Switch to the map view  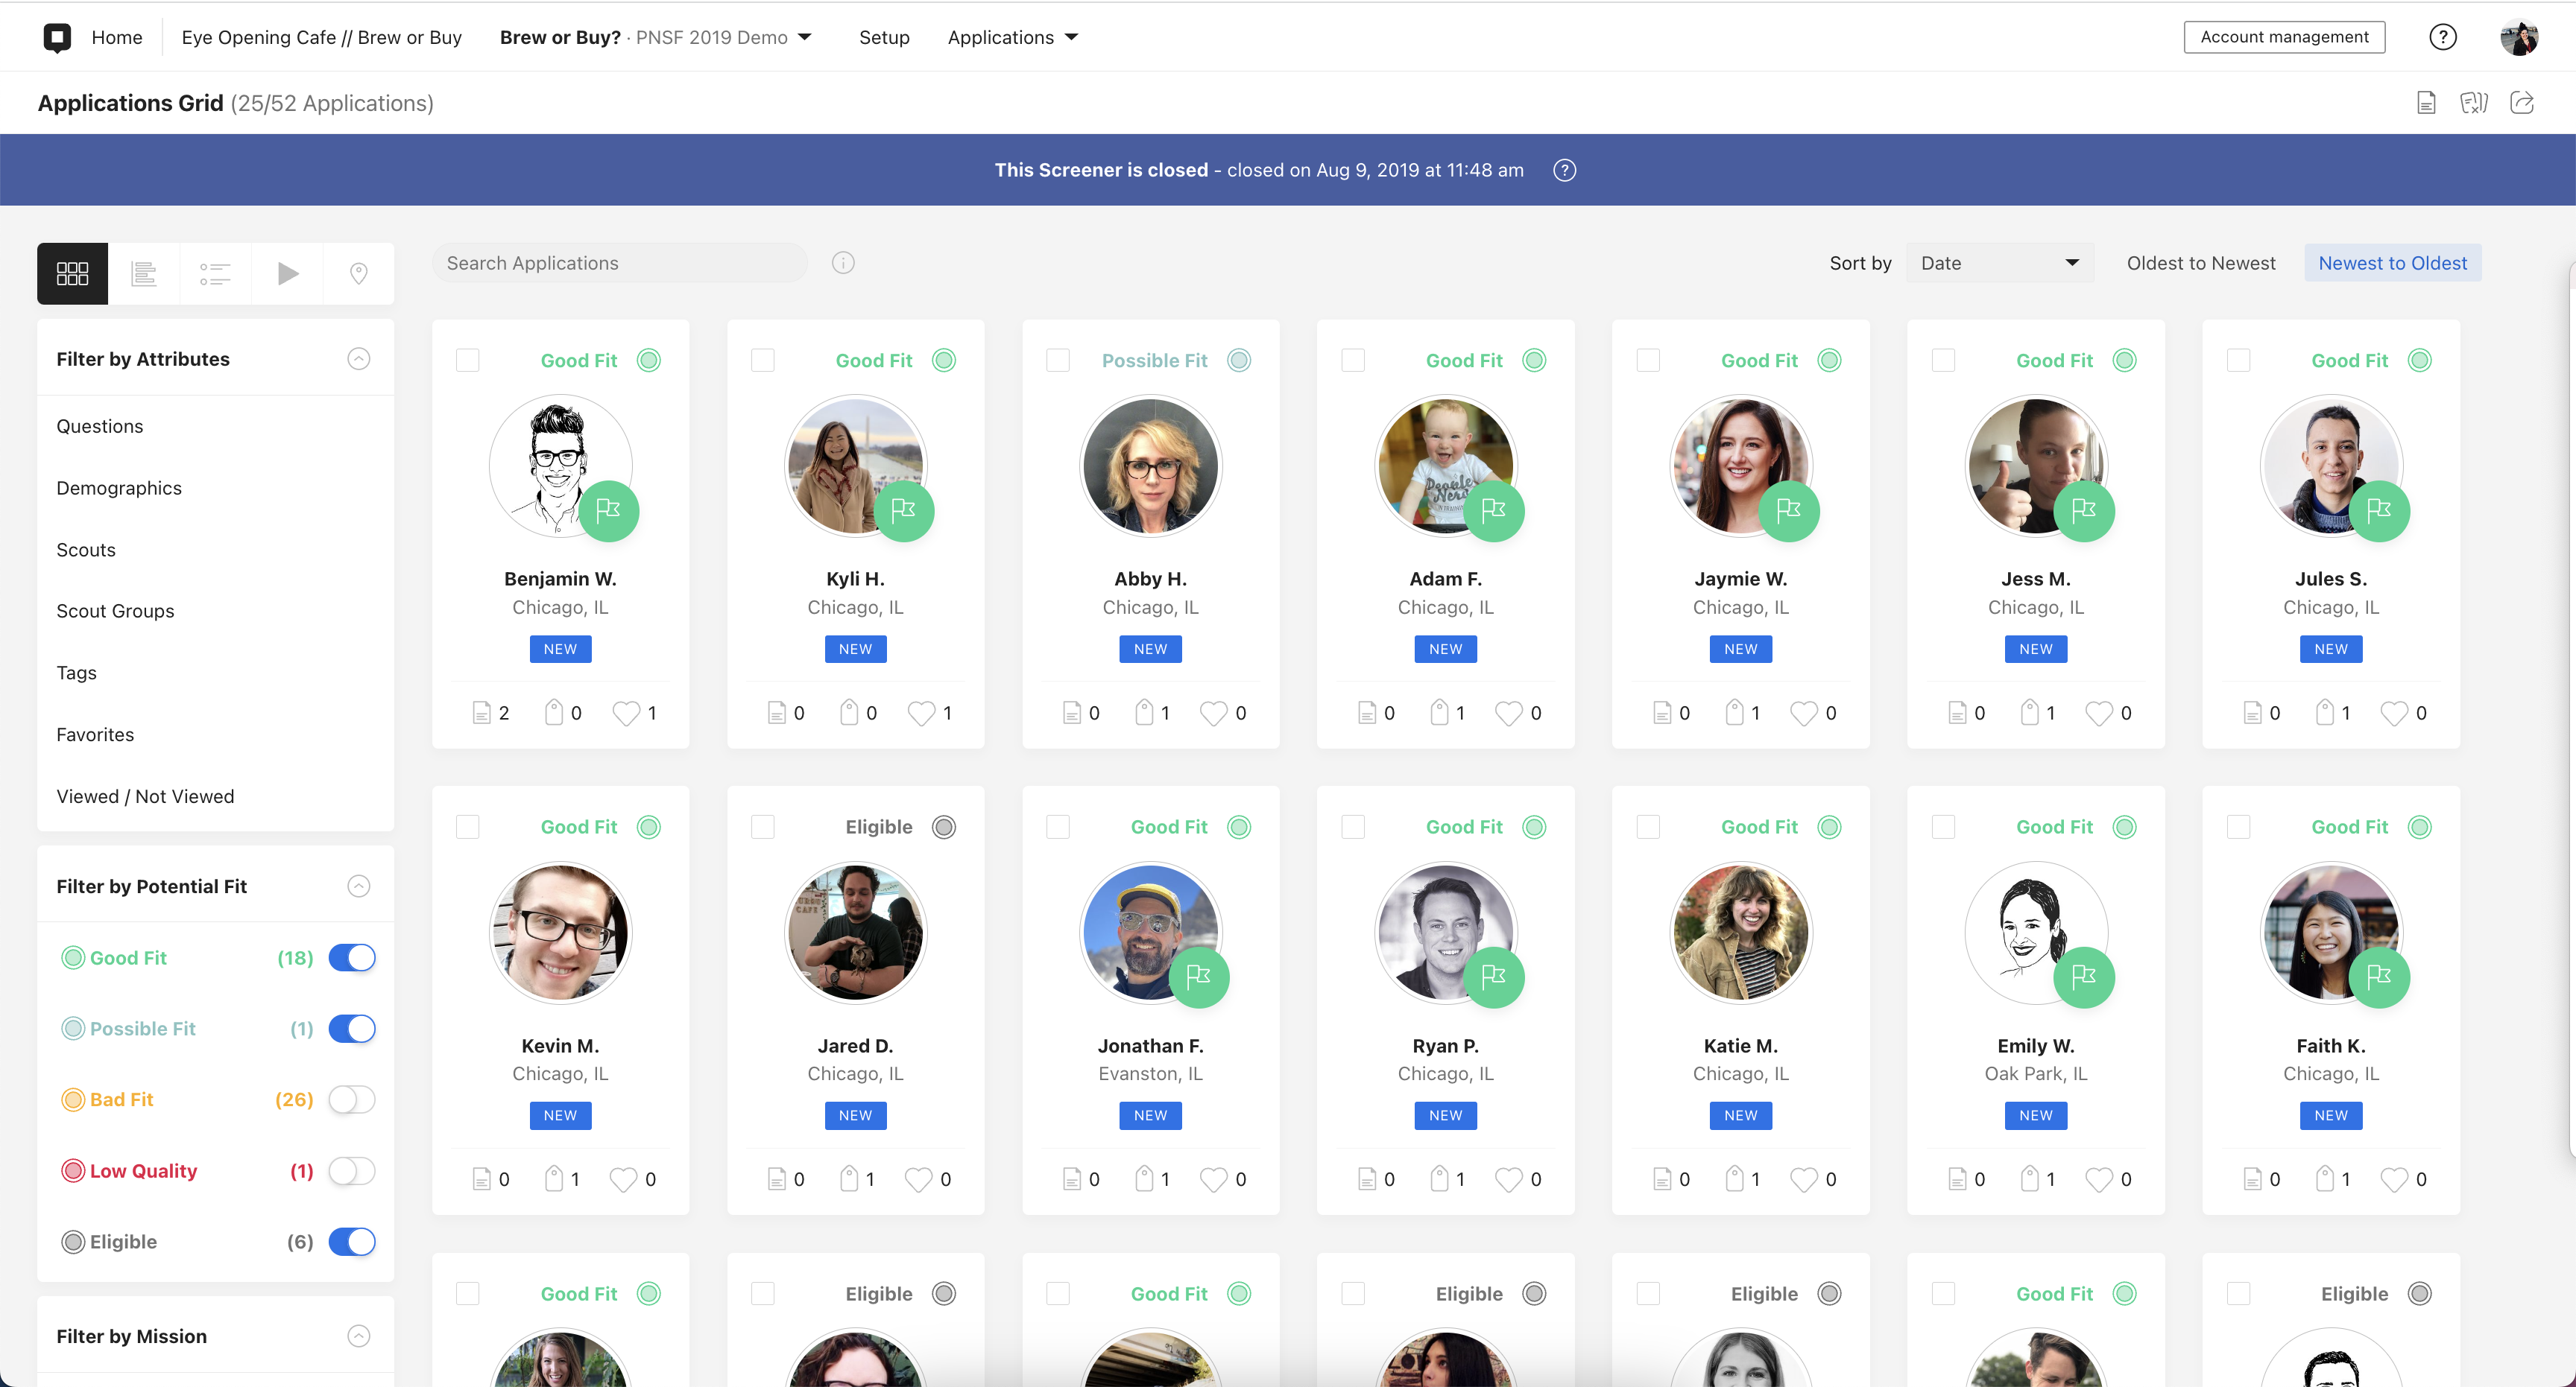coord(359,273)
